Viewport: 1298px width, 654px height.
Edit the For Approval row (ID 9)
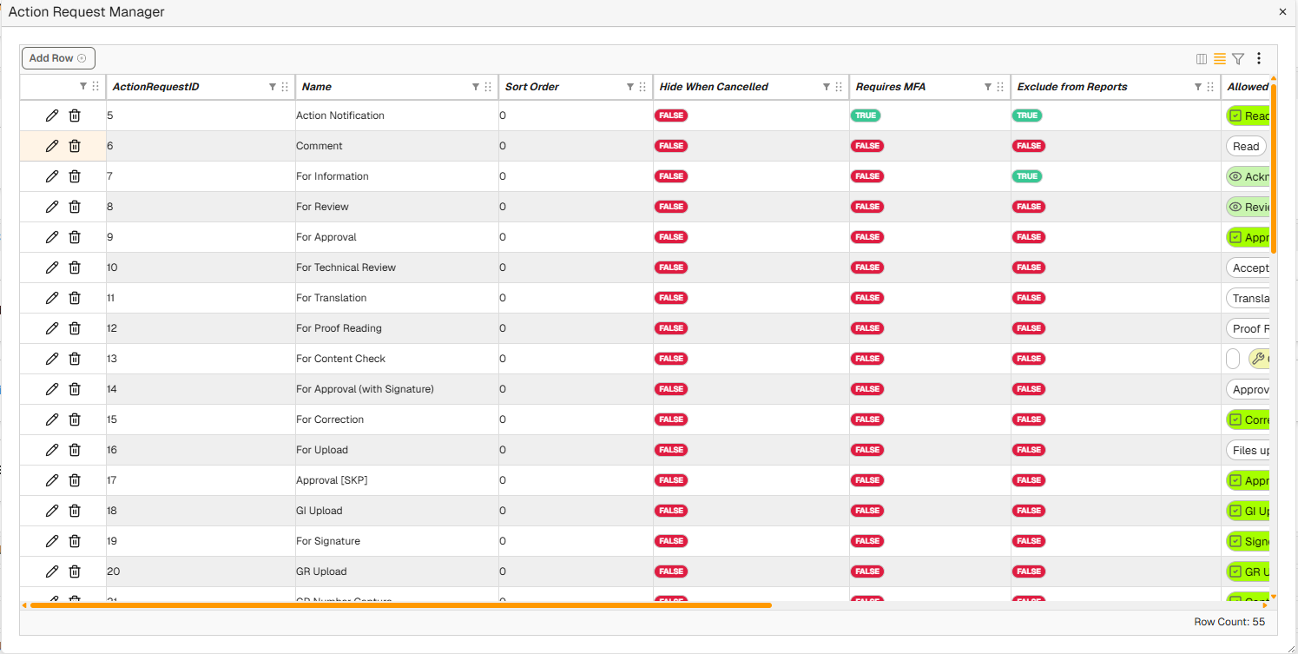click(52, 237)
